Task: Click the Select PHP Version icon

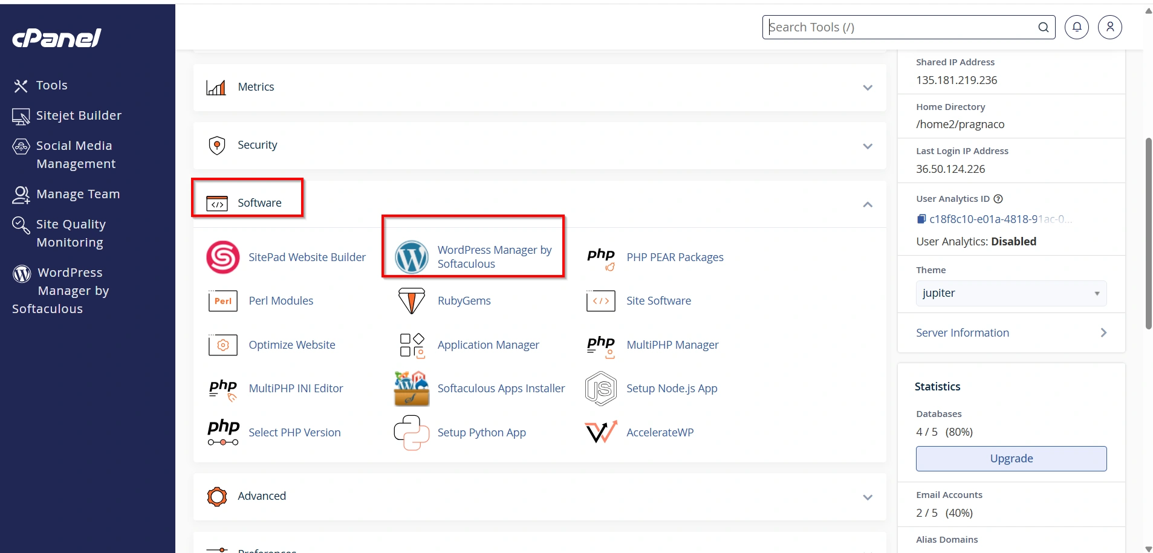Action: pyautogui.click(x=223, y=433)
